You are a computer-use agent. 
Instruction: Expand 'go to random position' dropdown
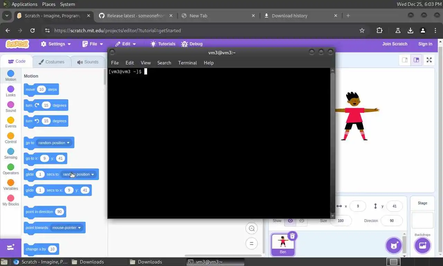pyautogui.click(x=54, y=143)
